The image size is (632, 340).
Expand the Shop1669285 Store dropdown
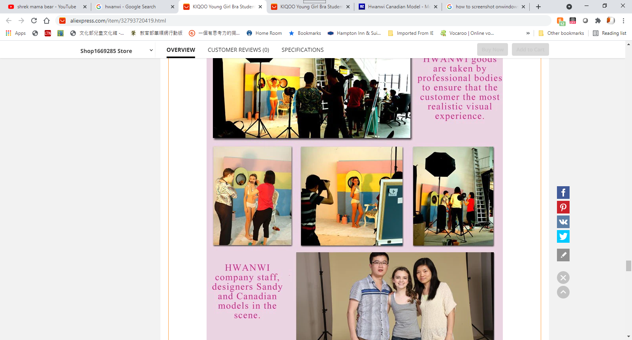coord(151,50)
